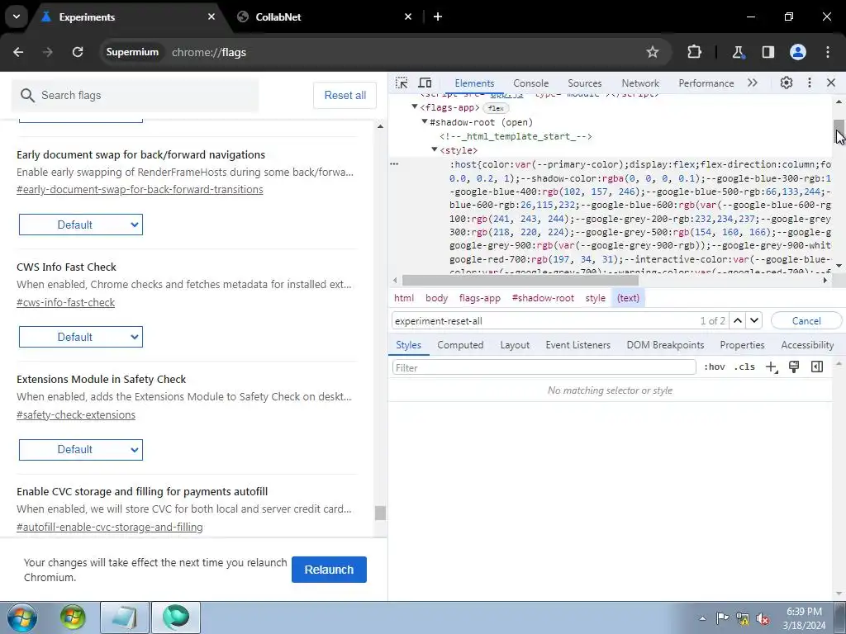Follow the #autofill-enable-cvc-storage-and-filling link
This screenshot has height=634, width=846.
pyautogui.click(x=110, y=528)
